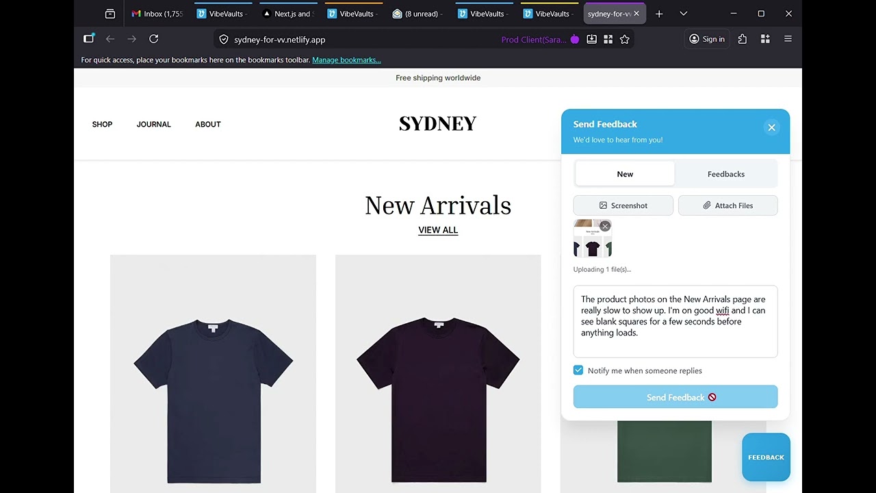
Task: Click the QR grid icon in address bar
Action: [608, 40]
